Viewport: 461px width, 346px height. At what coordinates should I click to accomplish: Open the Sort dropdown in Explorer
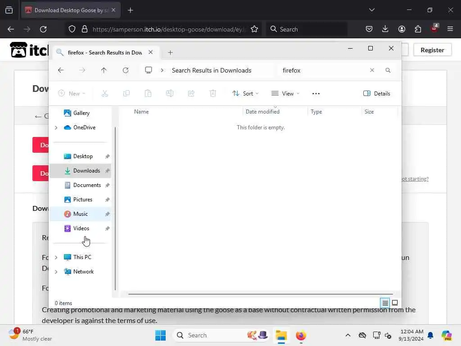[245, 94]
